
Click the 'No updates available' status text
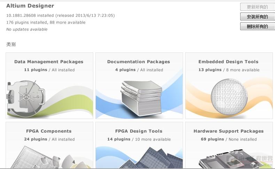point(27,29)
